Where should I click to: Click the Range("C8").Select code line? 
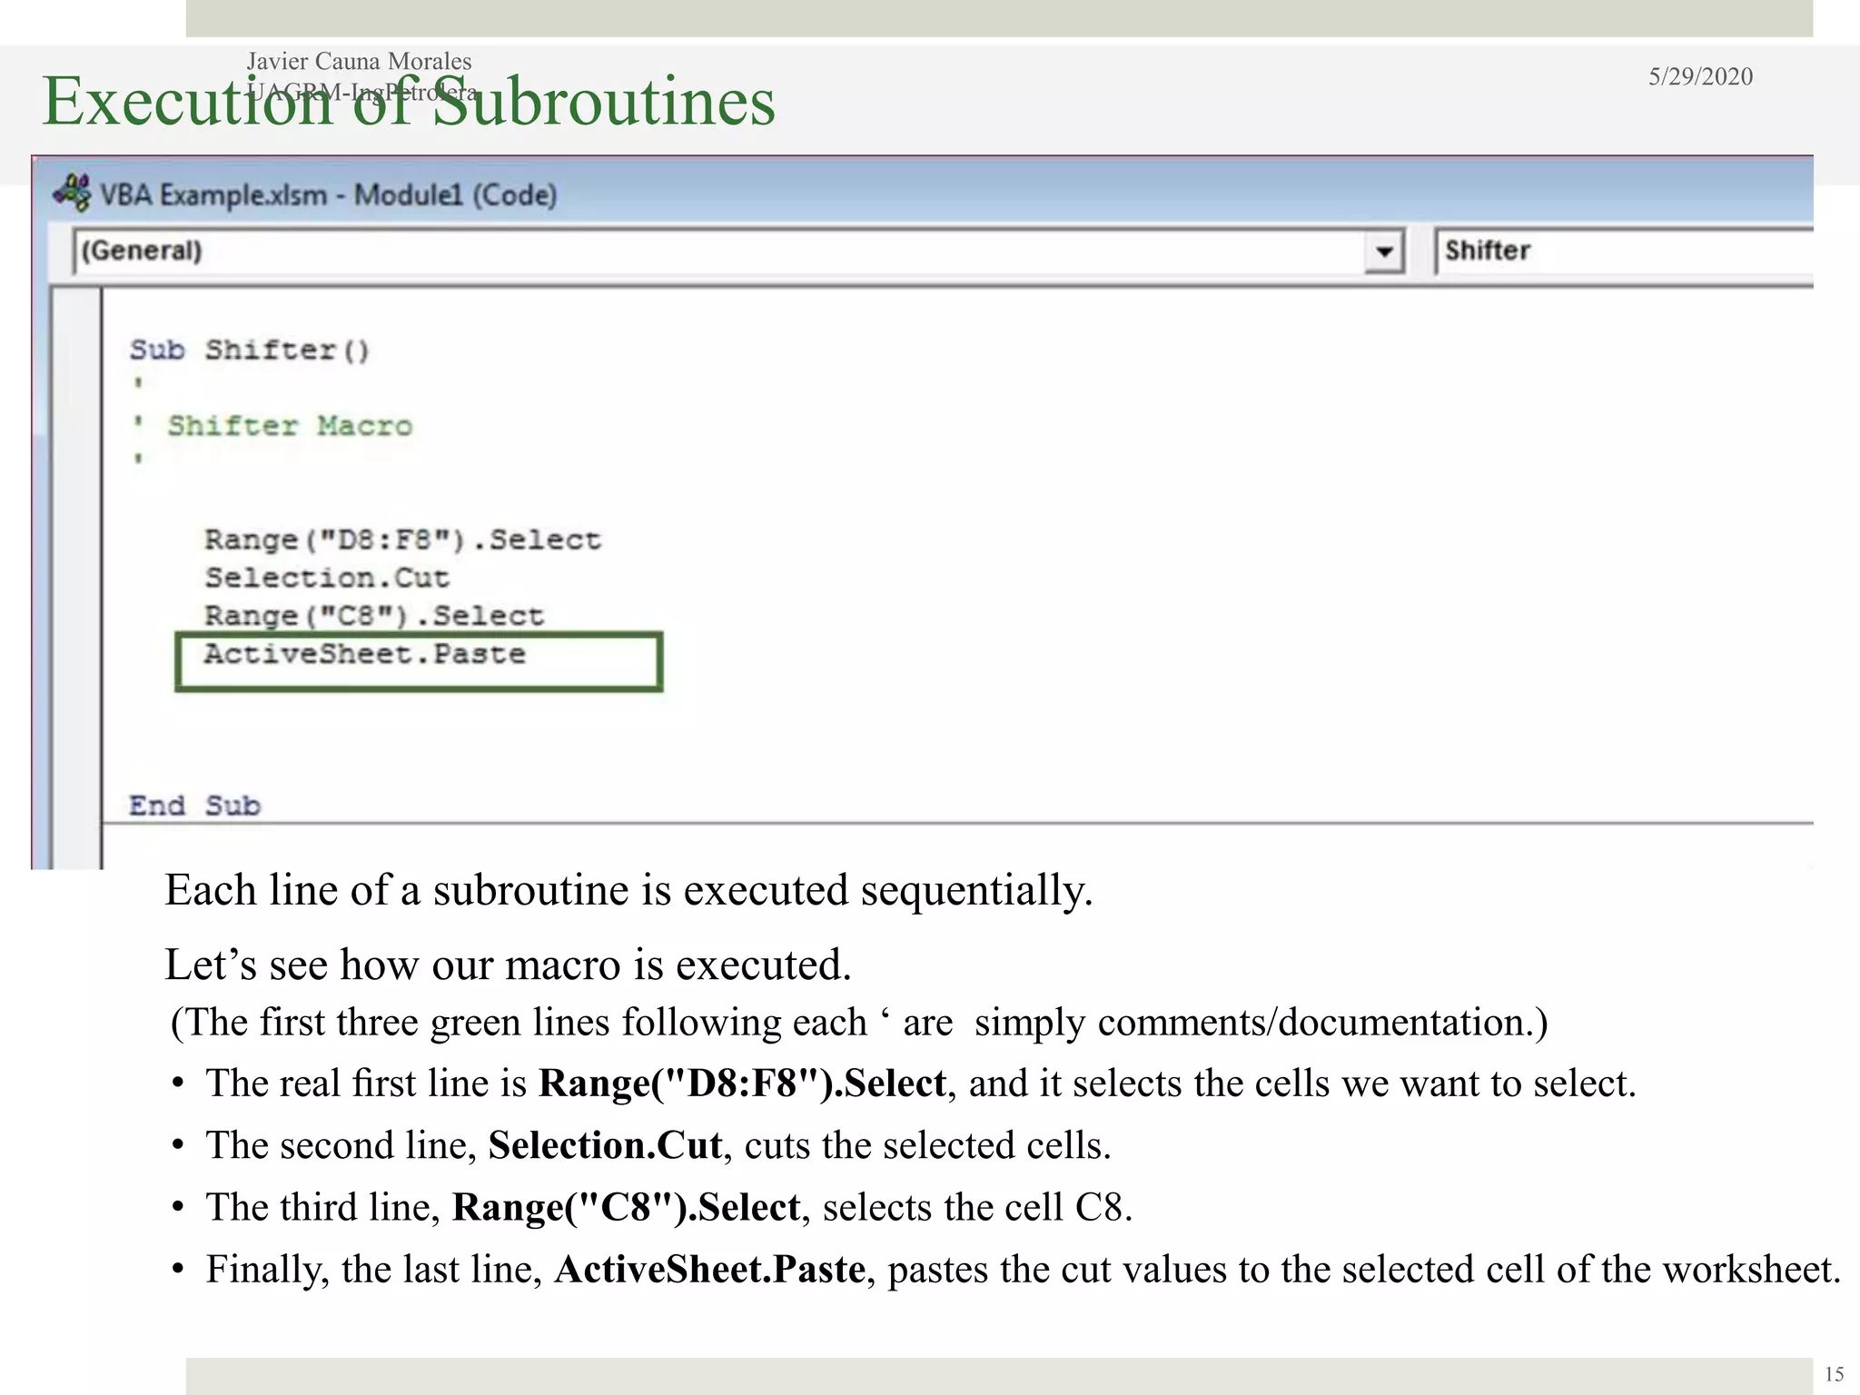coord(374,617)
